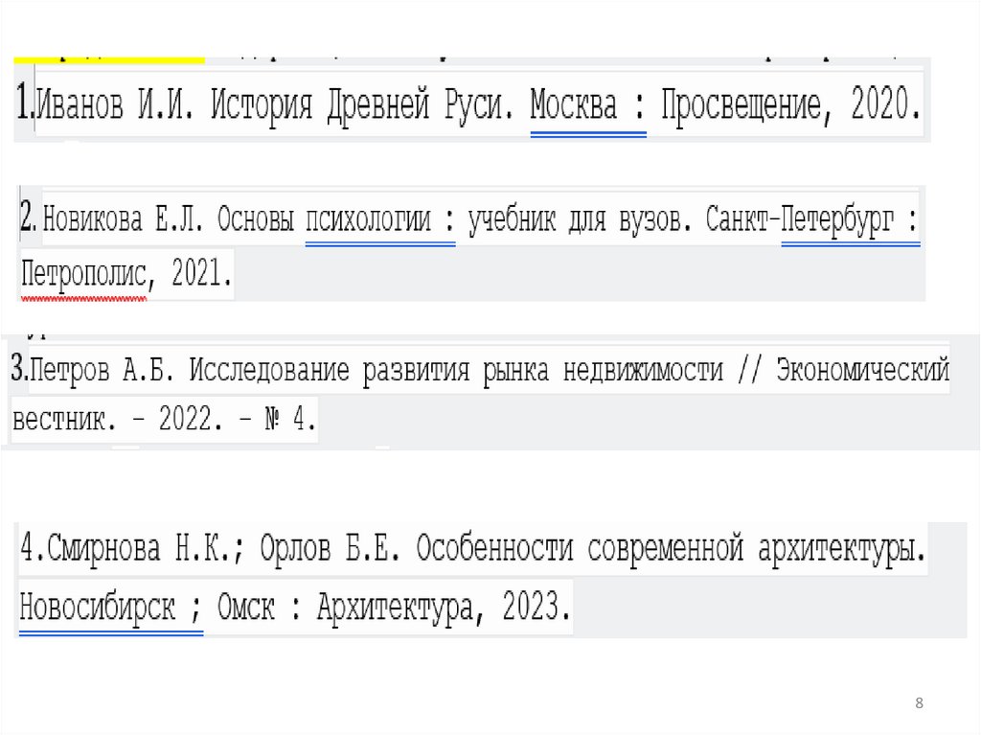Screen dimensions: 981x735
Task: Click the issue '№ 4.' text
Action: pos(291,419)
